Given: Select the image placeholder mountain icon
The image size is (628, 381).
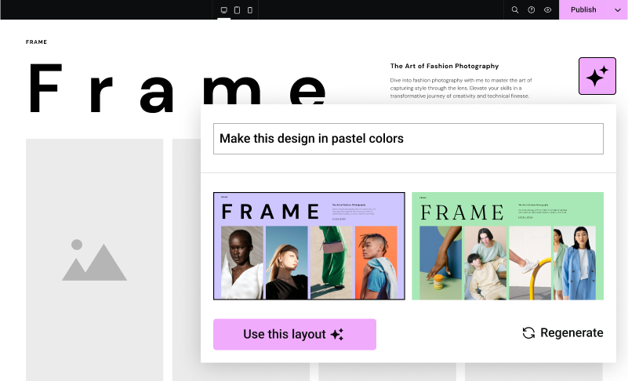Looking at the screenshot, I should pyautogui.click(x=94, y=260).
